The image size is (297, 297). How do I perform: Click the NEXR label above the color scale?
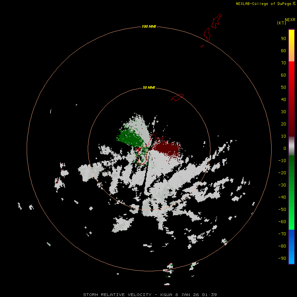290,20
